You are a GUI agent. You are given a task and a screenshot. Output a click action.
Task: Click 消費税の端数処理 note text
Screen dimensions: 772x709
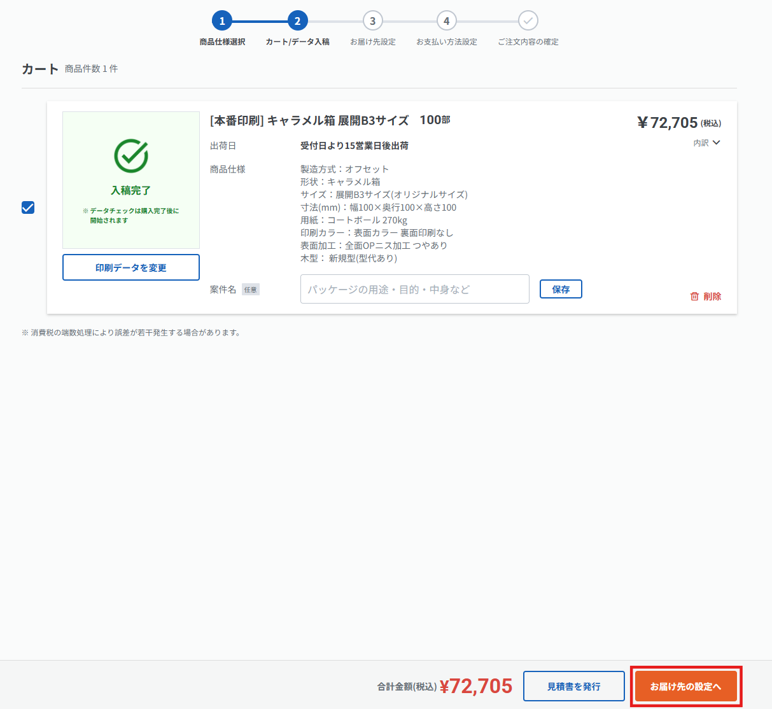[131, 333]
